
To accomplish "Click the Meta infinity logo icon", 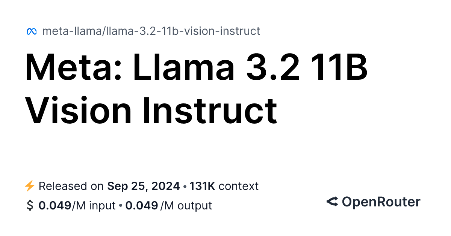I will (x=31, y=31).
